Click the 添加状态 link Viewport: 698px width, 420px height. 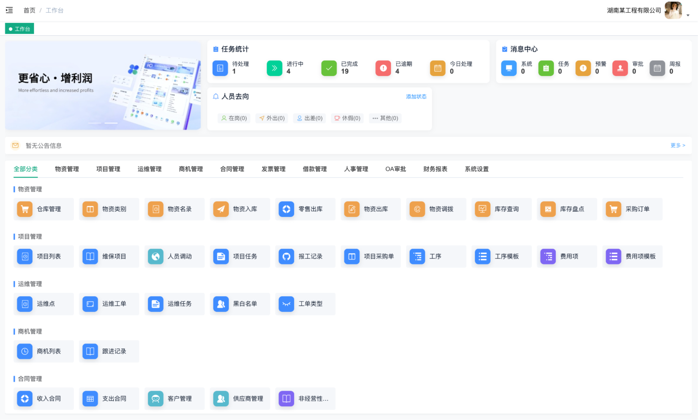[x=416, y=96]
